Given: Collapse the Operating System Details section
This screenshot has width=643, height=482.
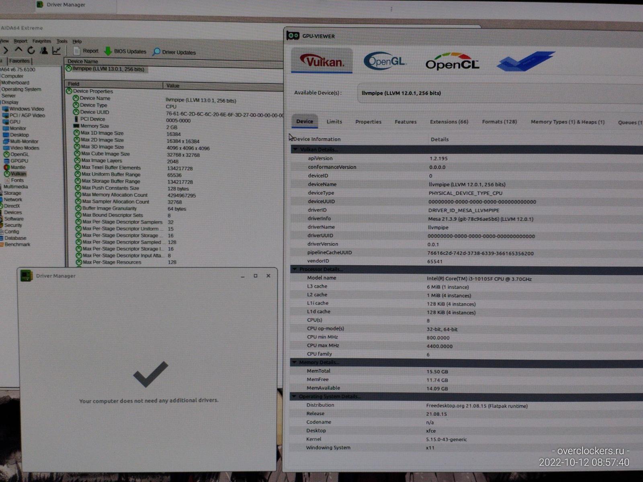Looking at the screenshot, I should [x=294, y=396].
